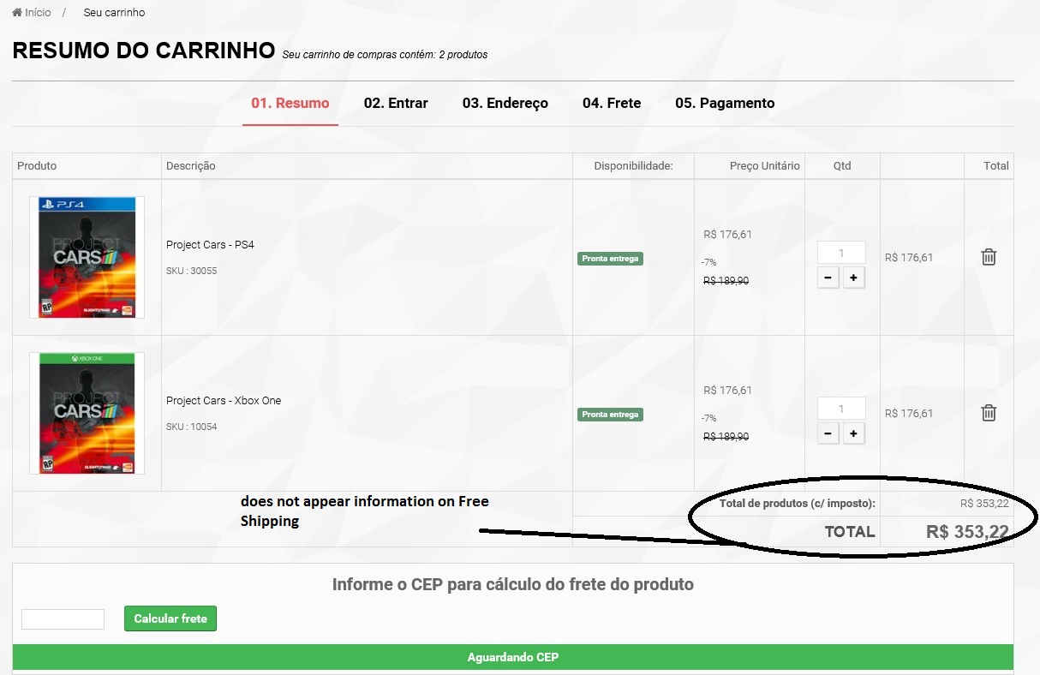
Task: Go to the 05. Pagamento step
Action: [725, 103]
